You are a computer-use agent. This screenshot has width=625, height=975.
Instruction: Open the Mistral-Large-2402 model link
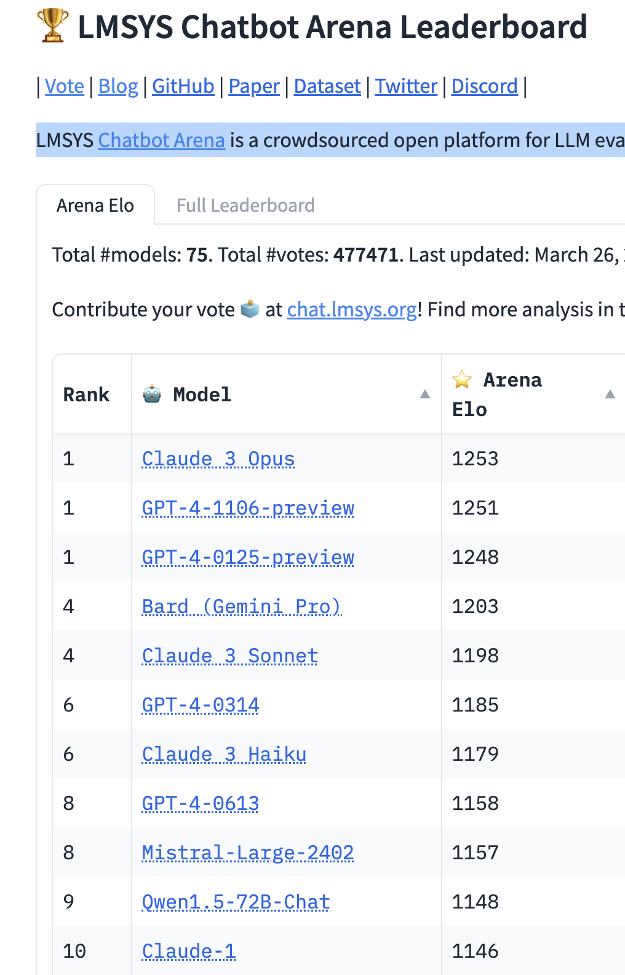tap(248, 853)
